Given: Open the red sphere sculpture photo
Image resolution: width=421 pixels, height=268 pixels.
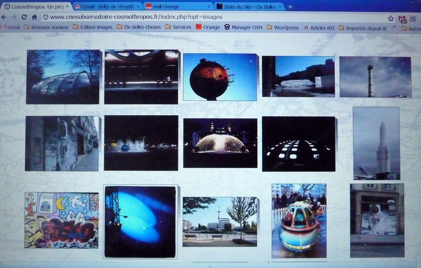Looking at the screenshot, I should click(219, 77).
